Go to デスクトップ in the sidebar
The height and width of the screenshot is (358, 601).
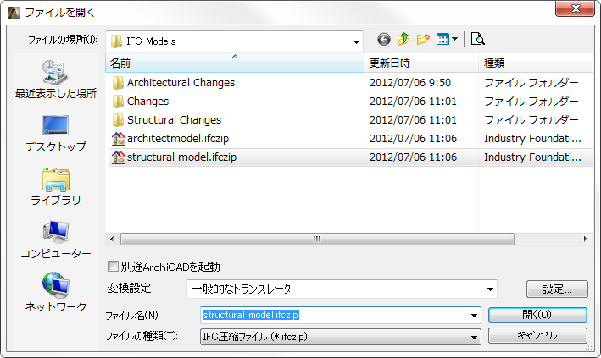click(56, 133)
